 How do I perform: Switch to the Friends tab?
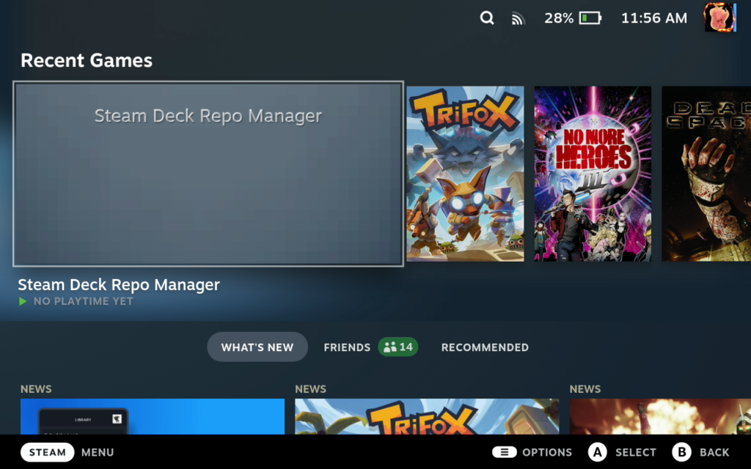(x=347, y=347)
